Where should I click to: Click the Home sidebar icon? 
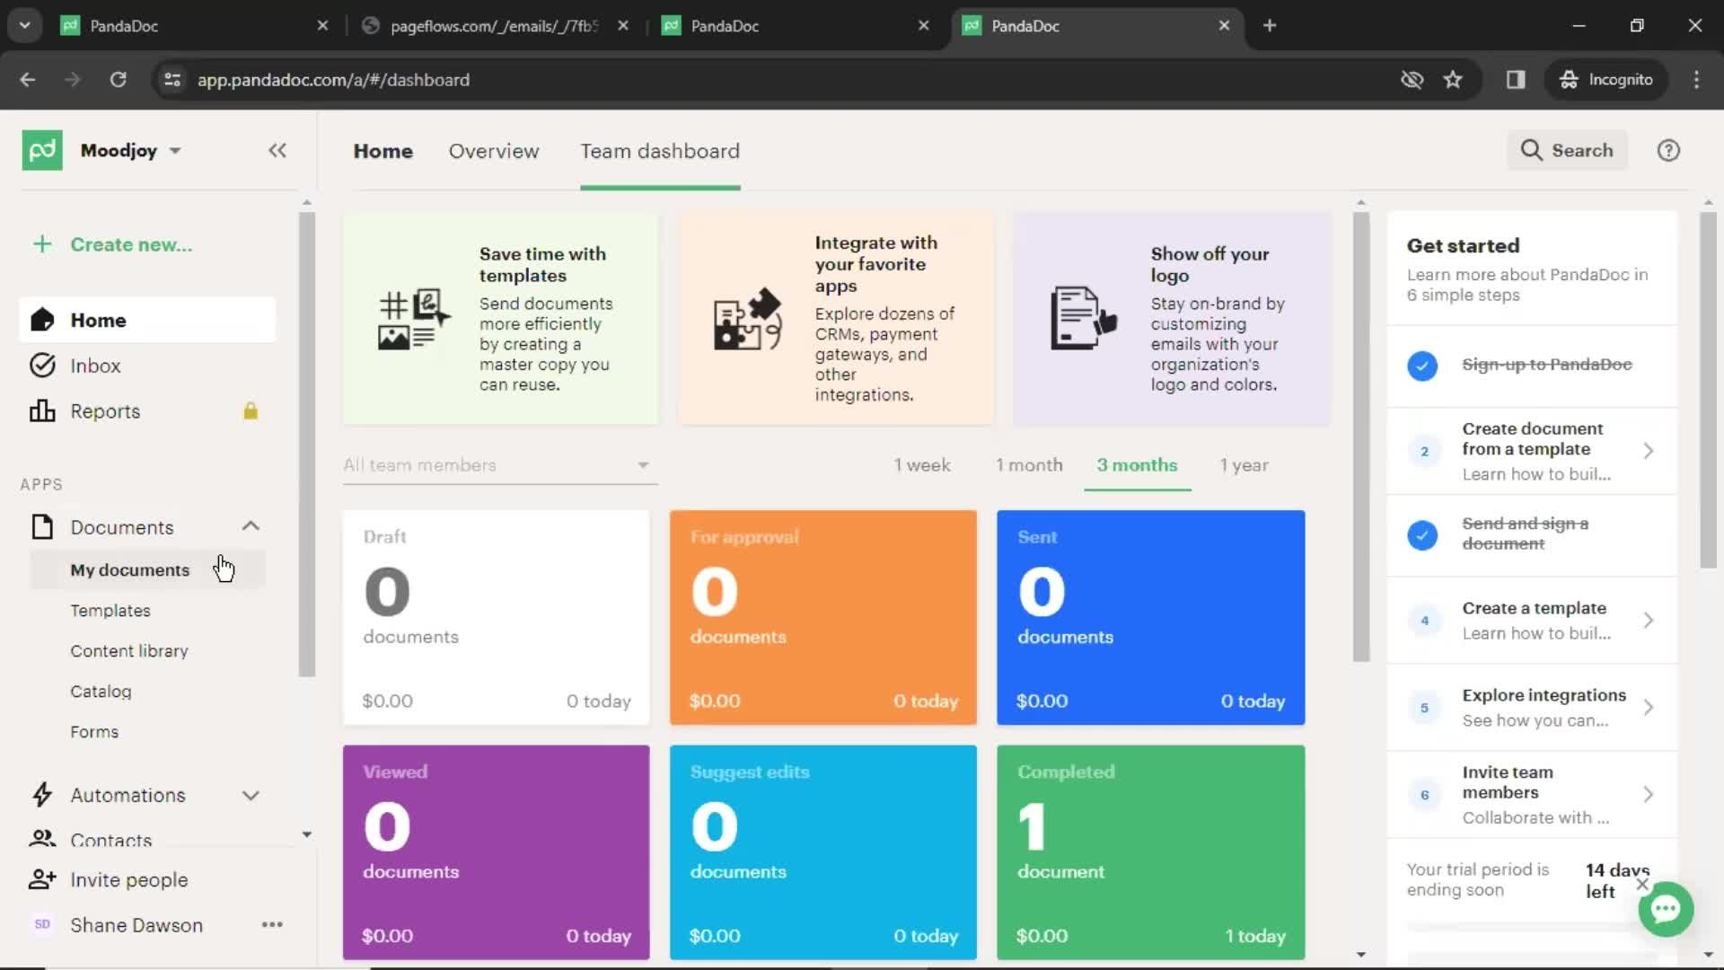pos(42,320)
